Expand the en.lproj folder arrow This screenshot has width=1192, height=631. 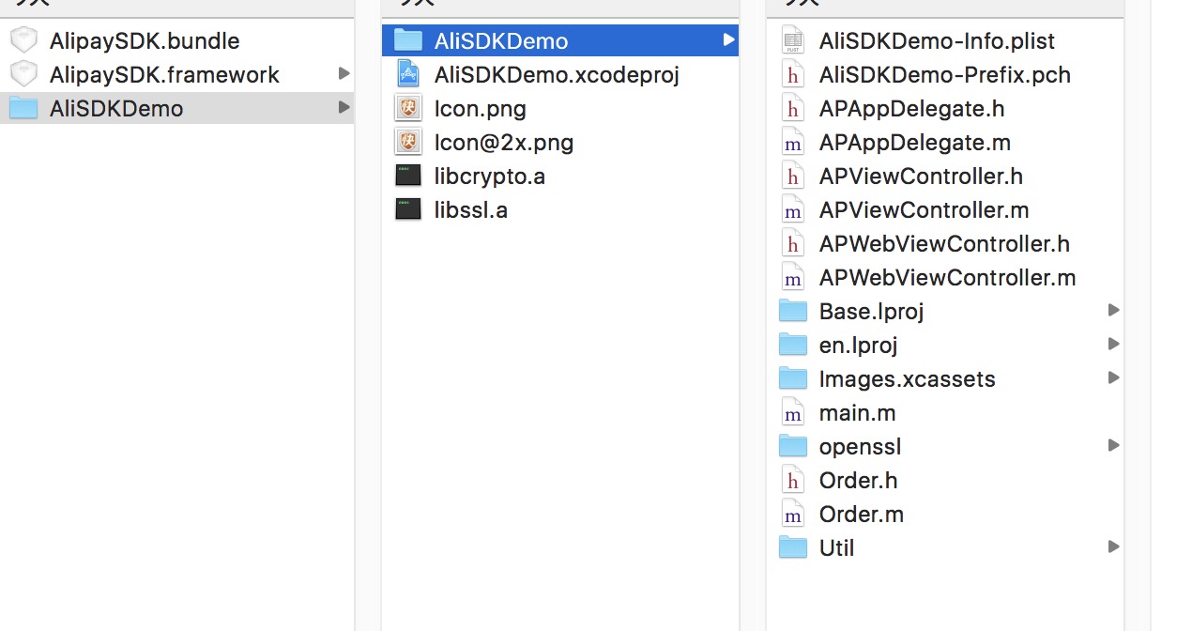pos(1114,344)
